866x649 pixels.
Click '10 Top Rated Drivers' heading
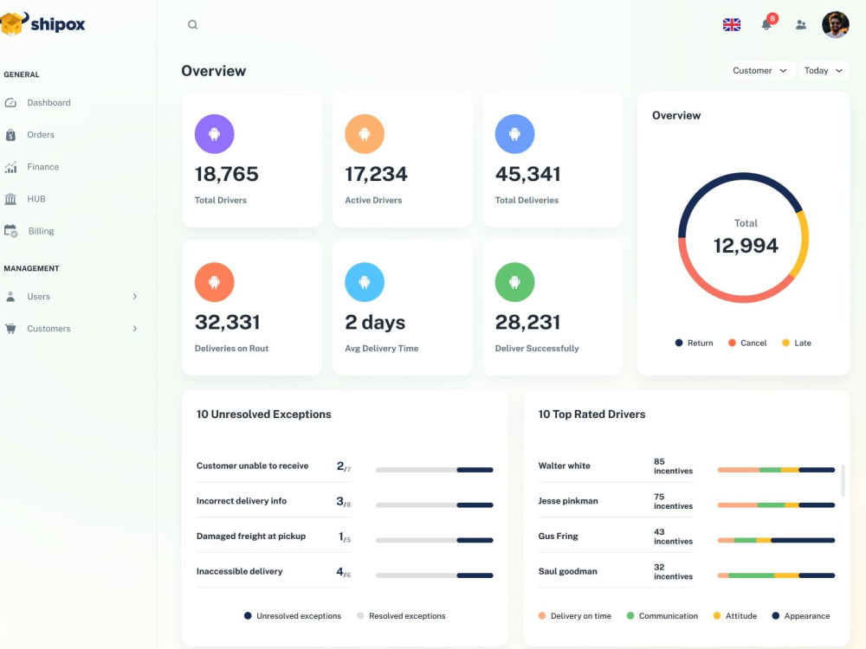591,414
